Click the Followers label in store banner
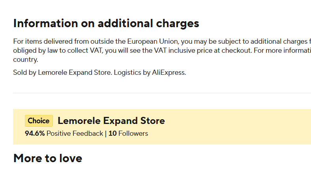This screenshot has width=311, height=170. click(x=133, y=133)
